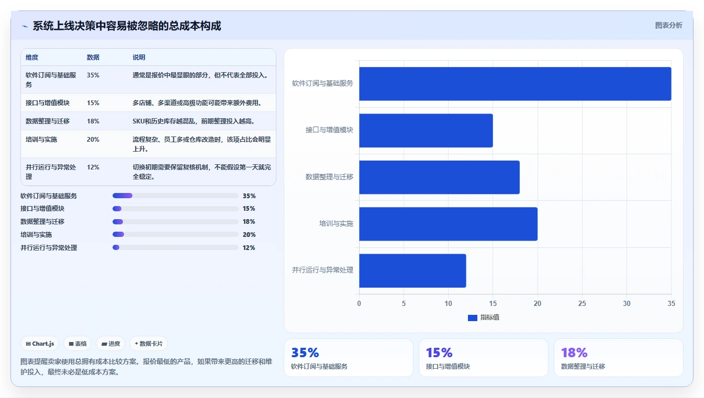Image resolution: width=704 pixels, height=398 pixels.
Task: Select the 并行运行与异常处理 table cell
Action: point(51,172)
